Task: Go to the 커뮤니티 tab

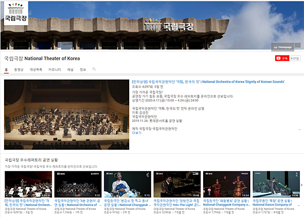Action: tap(55, 70)
